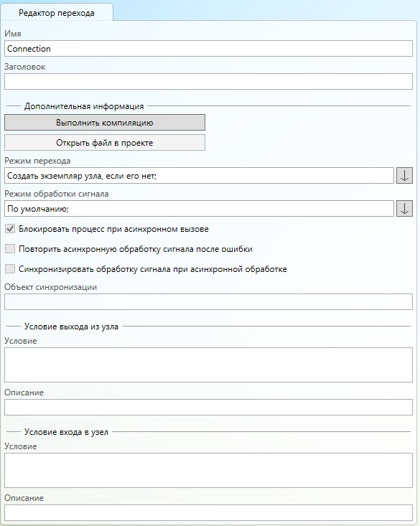This screenshot has width=420, height=526.
Task: Click the Условие входа в узел section header
Action: 66,432
